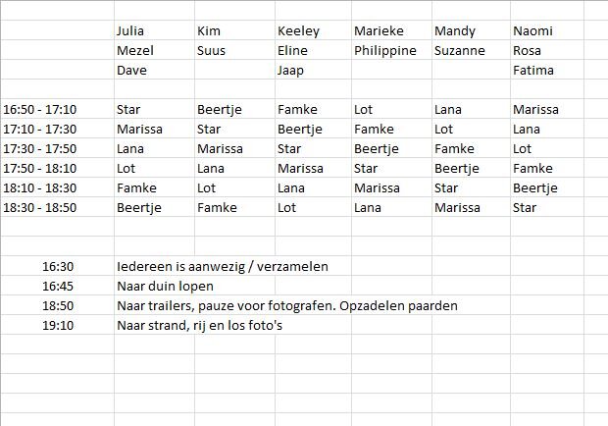Click the Naar duin lopen cell
This screenshot has width=608, height=426.
[165, 286]
